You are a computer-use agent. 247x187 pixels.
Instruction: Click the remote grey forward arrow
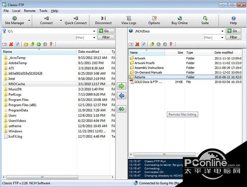pyautogui.click(x=165, y=44)
